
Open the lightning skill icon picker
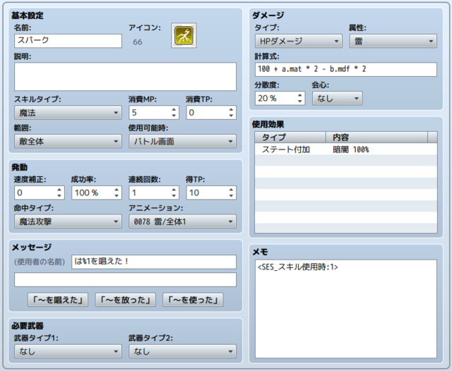coord(184,35)
